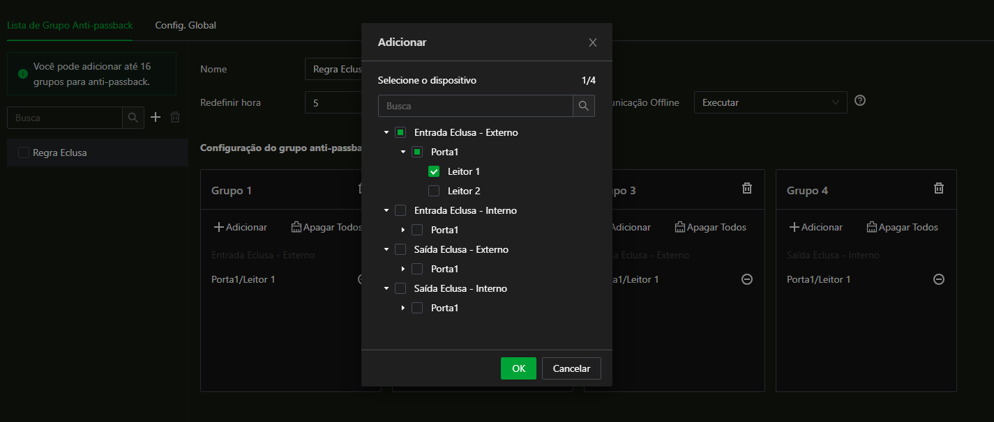Toggle Porta1 checkbox under Entrada Eclusa - Externo
The width and height of the screenshot is (994, 422).
417,152
